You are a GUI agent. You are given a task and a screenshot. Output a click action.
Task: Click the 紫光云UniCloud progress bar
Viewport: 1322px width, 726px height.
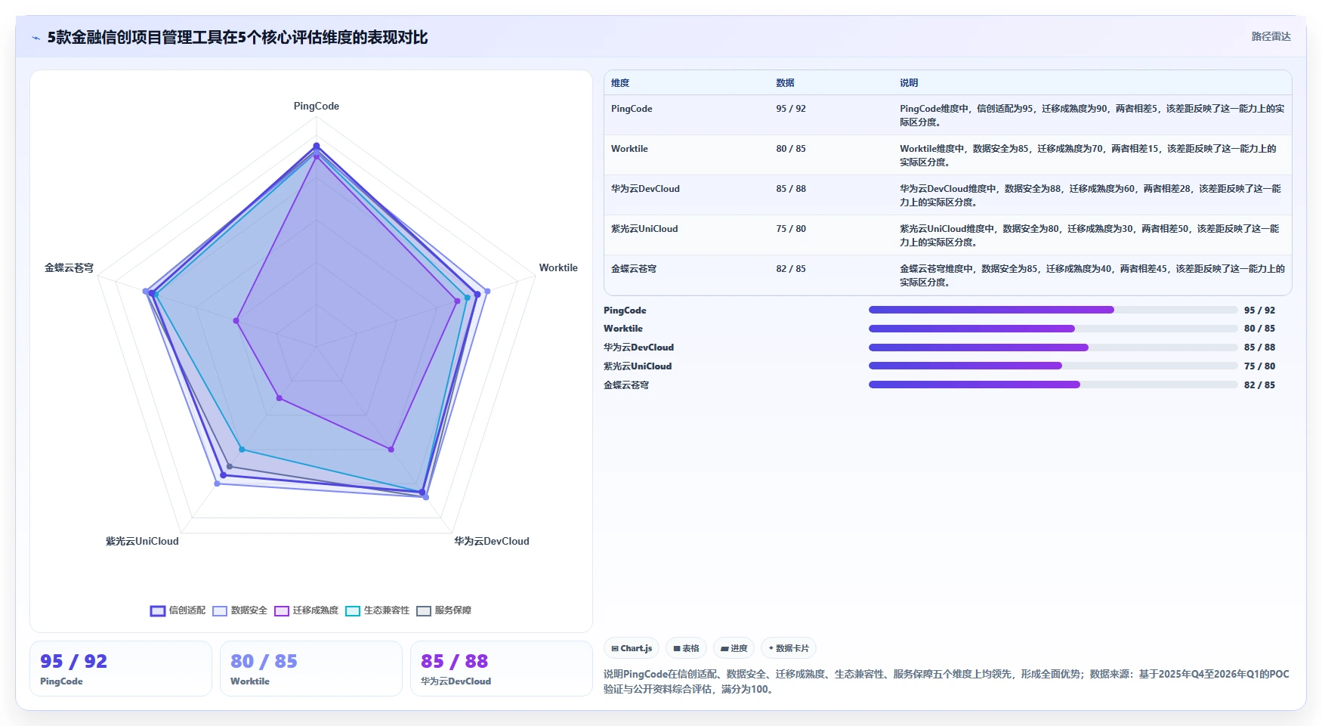[x=1053, y=366]
